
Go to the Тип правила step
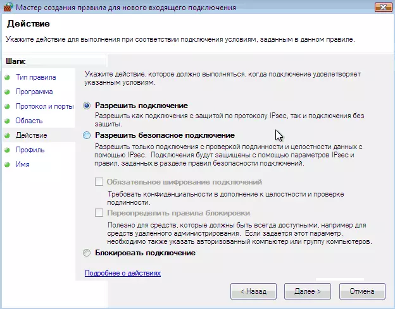click(x=36, y=77)
